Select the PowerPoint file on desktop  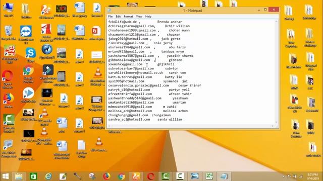click(96, 33)
